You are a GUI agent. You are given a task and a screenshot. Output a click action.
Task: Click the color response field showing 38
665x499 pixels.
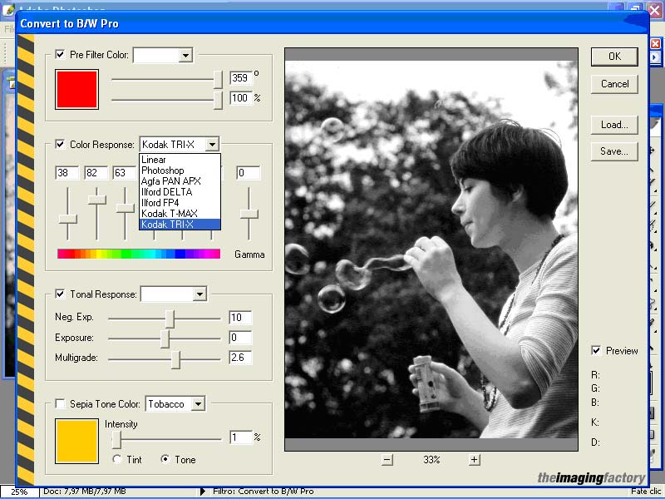[x=67, y=173]
